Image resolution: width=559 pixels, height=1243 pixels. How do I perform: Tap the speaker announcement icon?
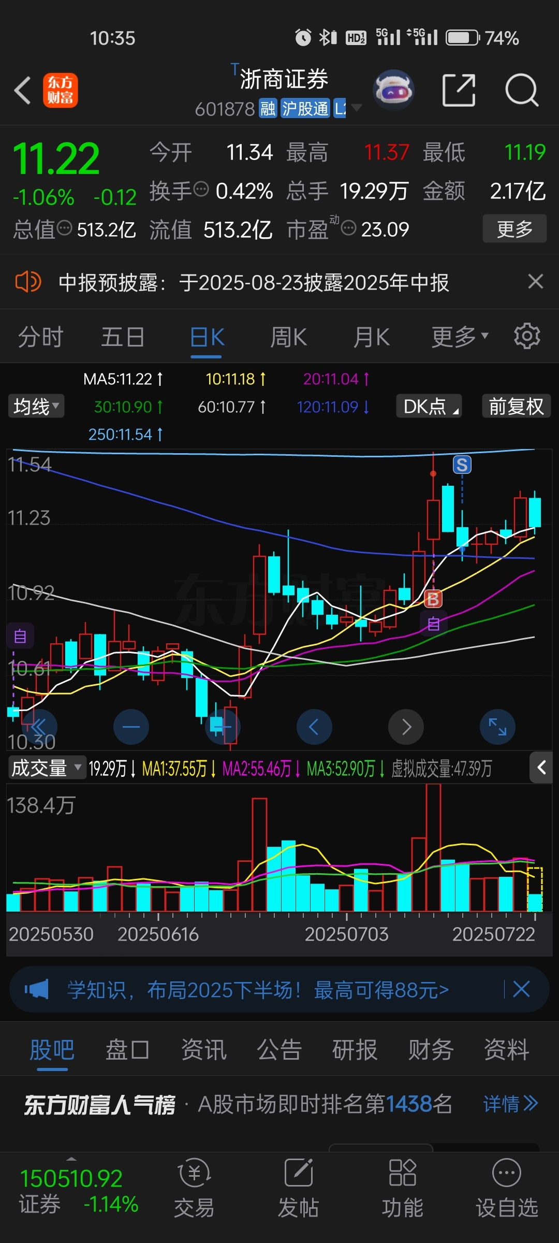click(x=28, y=282)
